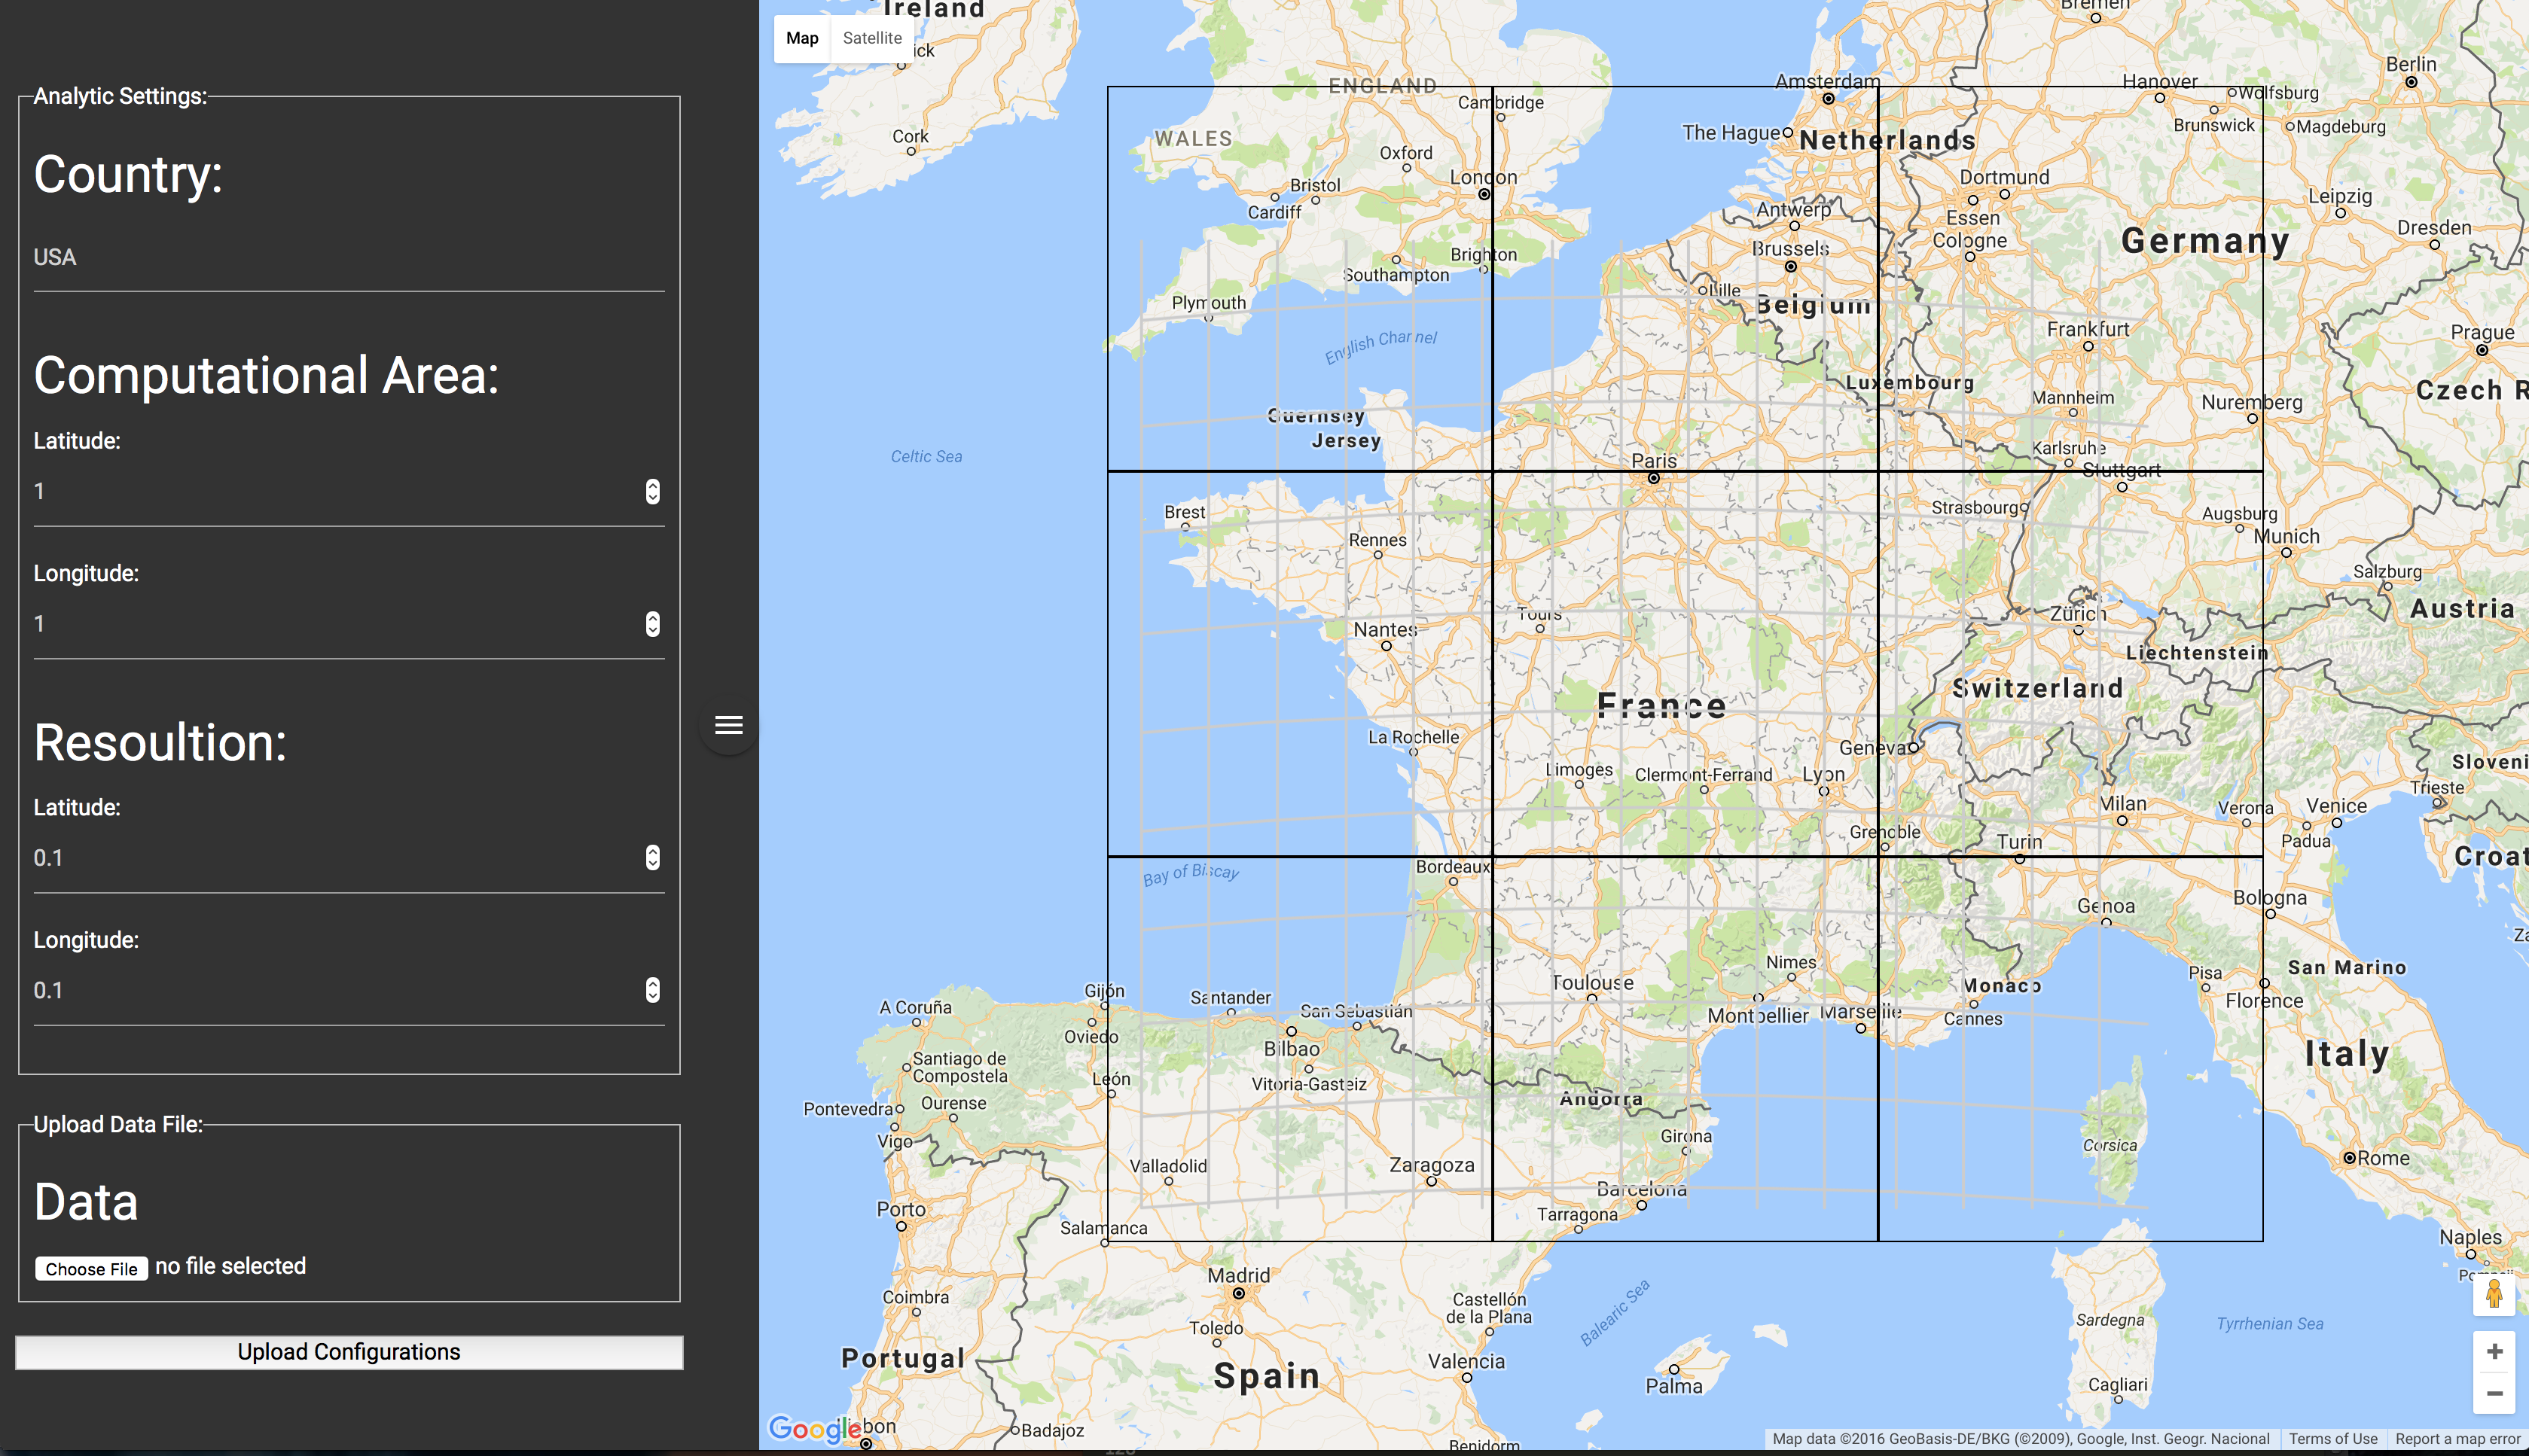Adjust Computational Area Longitude stepper
The height and width of the screenshot is (1456, 2529).
click(652, 624)
